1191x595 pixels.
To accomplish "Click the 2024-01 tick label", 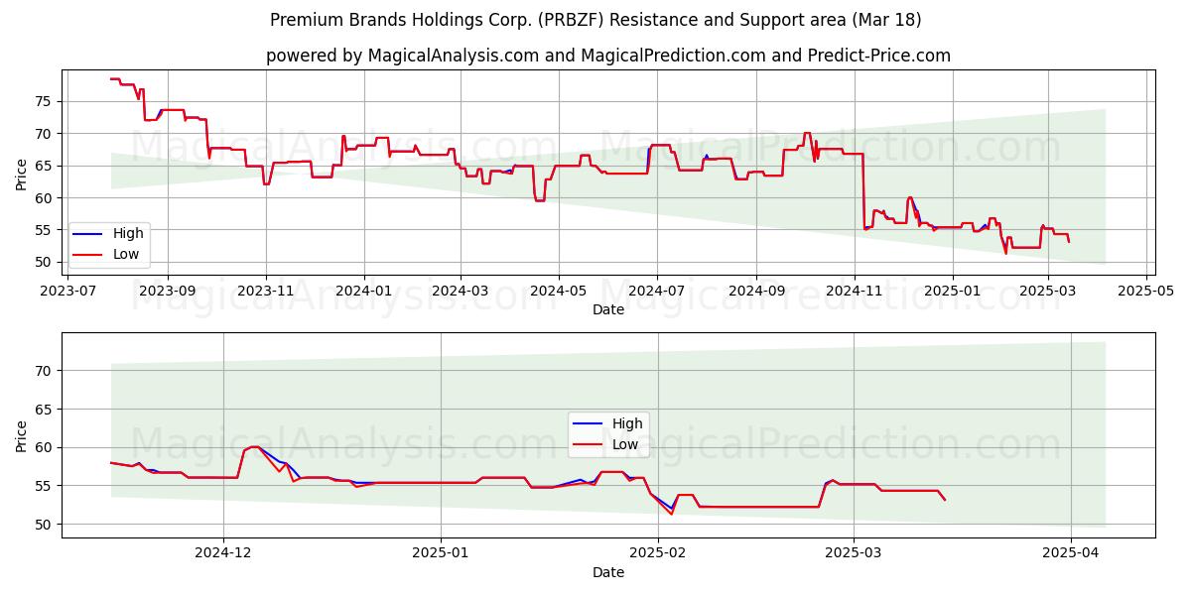I will click(363, 291).
